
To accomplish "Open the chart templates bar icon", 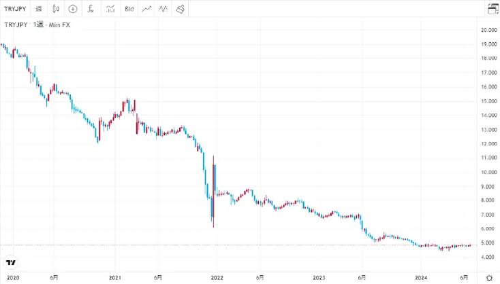I will [x=110, y=9].
